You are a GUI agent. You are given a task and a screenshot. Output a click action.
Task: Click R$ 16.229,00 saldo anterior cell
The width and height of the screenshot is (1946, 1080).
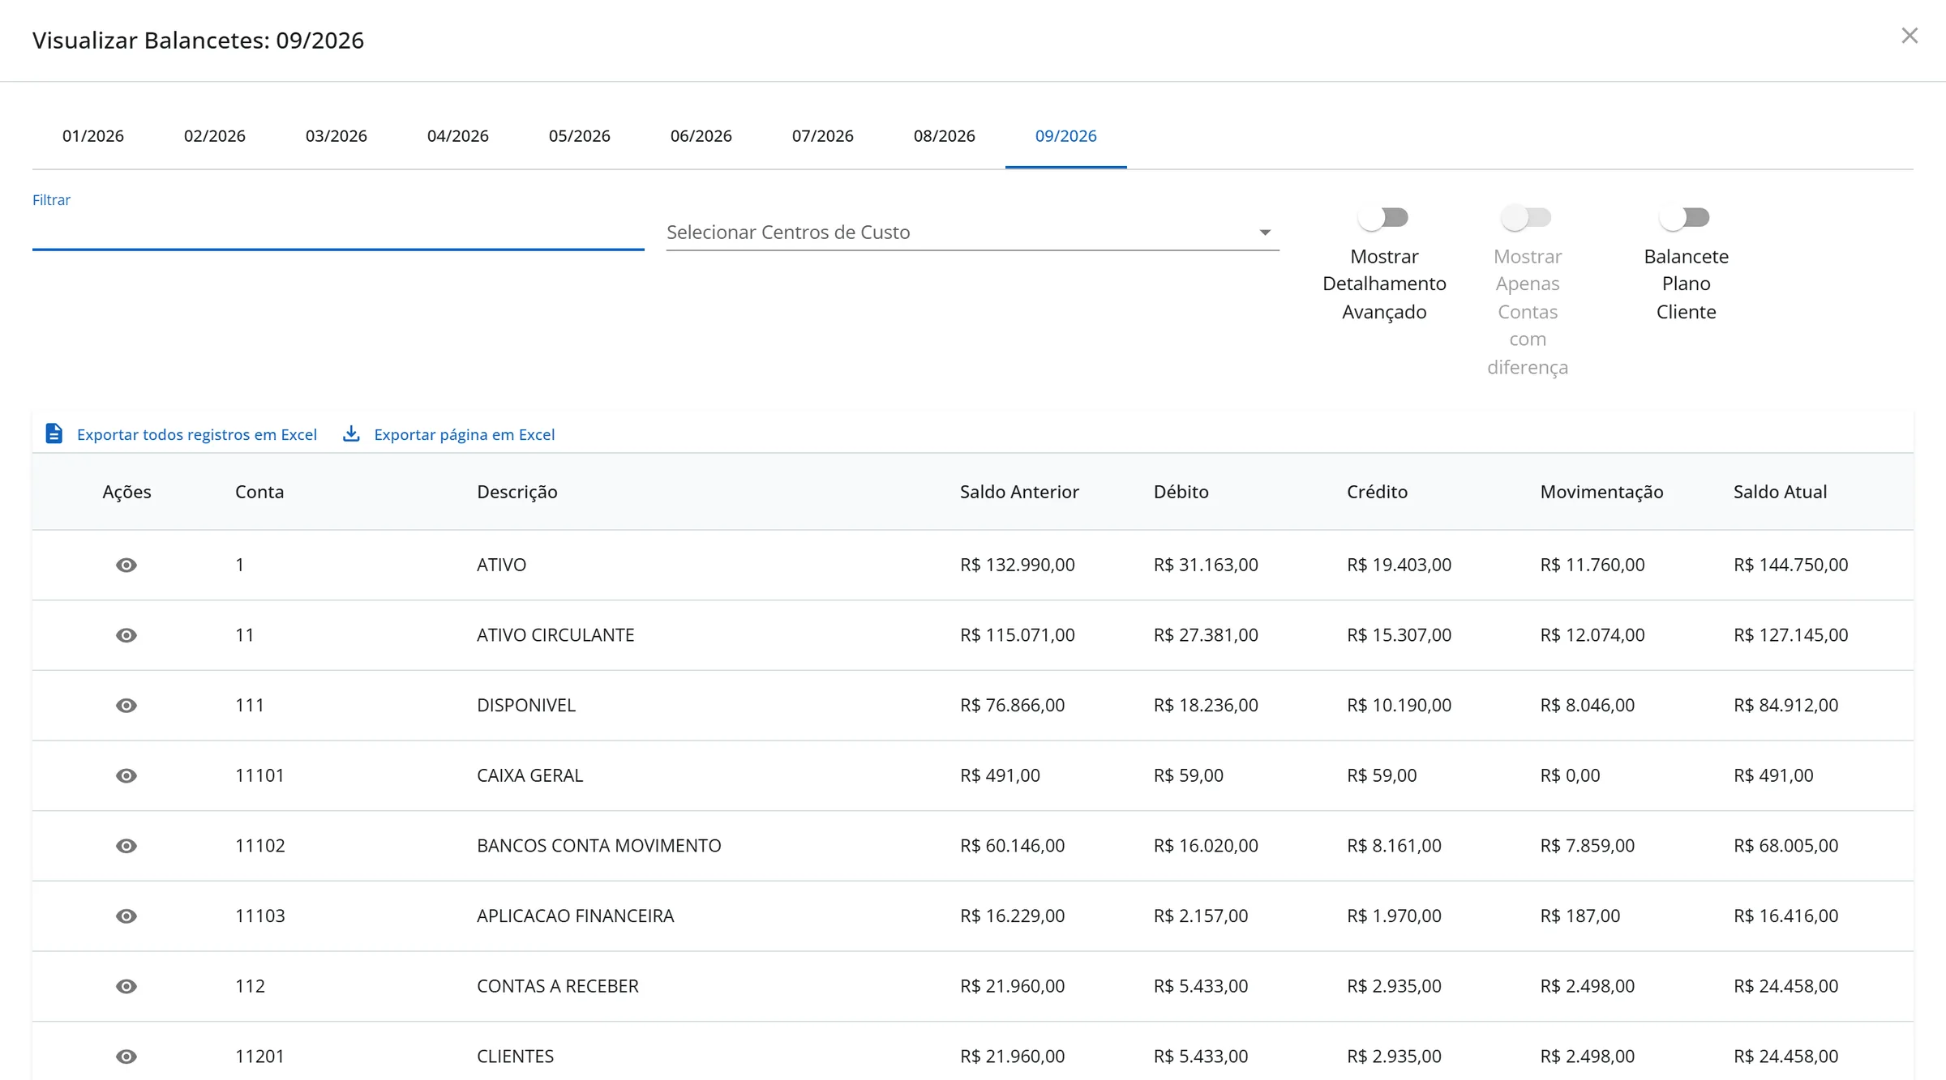[1013, 916]
